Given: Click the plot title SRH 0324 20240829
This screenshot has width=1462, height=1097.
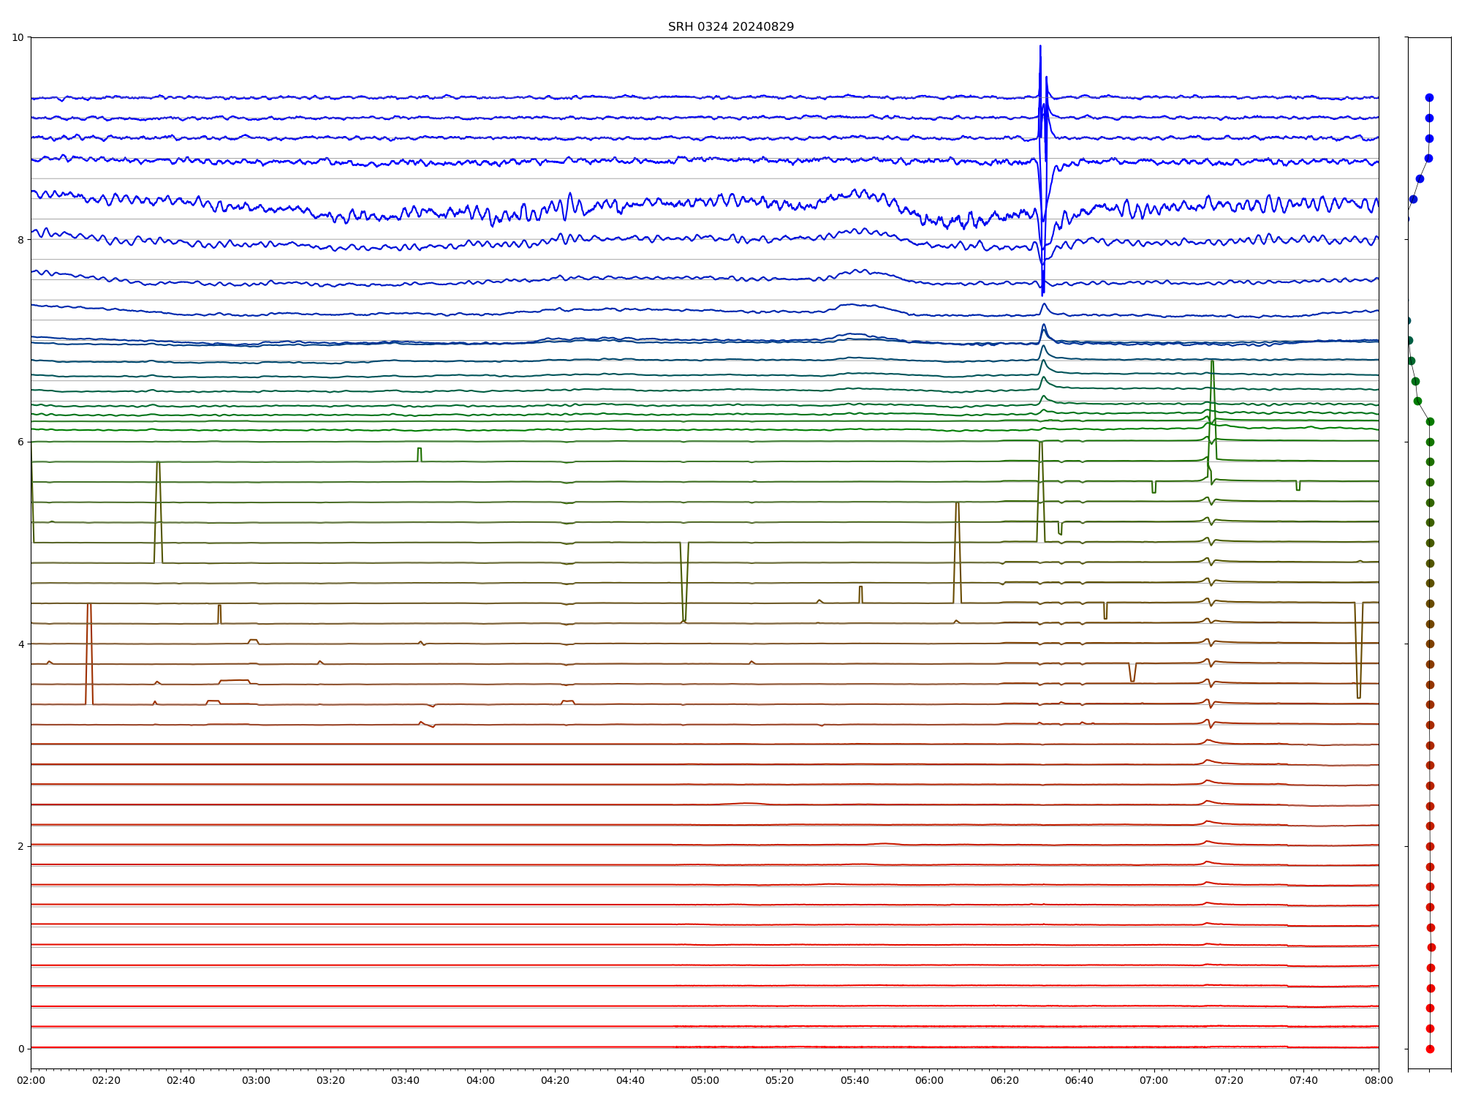Looking at the screenshot, I should coord(730,27).
